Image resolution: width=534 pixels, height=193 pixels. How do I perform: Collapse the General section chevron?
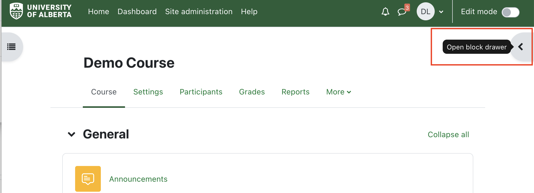pyautogui.click(x=72, y=134)
